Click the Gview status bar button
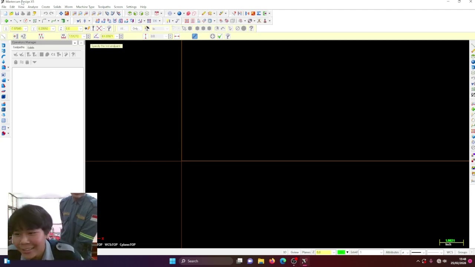Image resolution: width=475 pixels, height=267 pixels. coord(295,252)
